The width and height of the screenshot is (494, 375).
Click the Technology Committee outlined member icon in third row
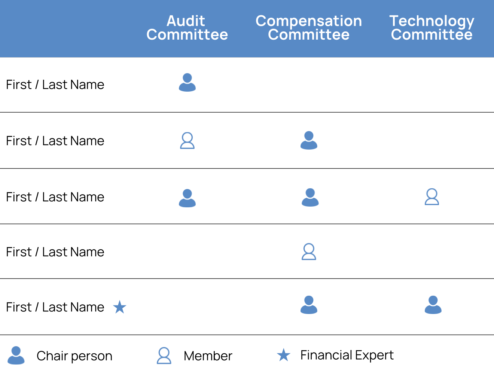coord(432,197)
